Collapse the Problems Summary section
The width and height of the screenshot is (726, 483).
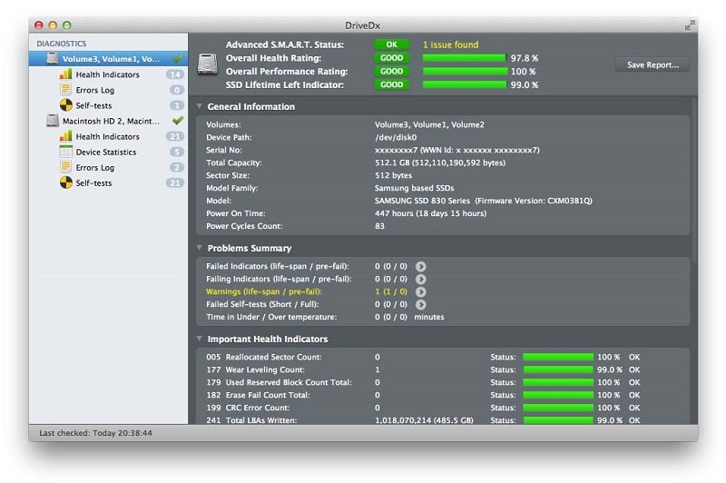200,248
